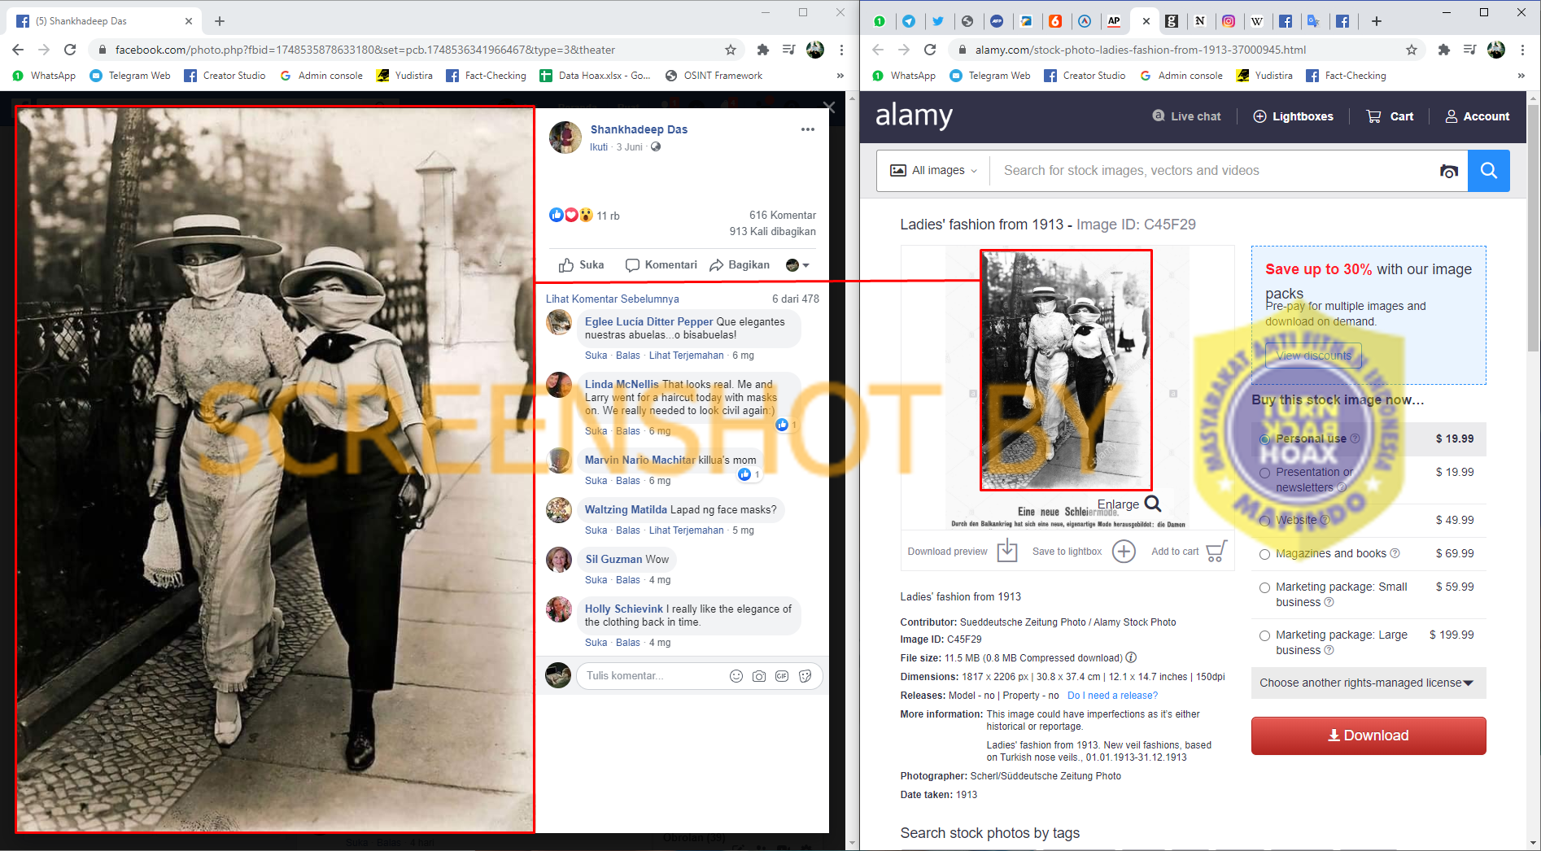1541x851 pixels.
Task: Add a GIF in the comment box
Action: click(x=782, y=676)
